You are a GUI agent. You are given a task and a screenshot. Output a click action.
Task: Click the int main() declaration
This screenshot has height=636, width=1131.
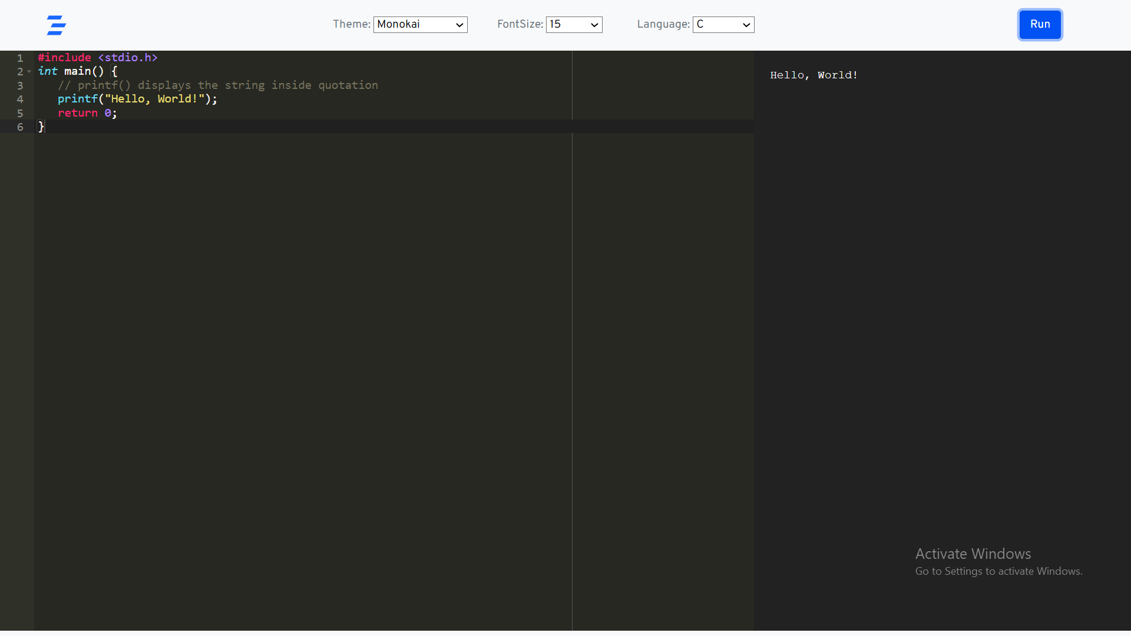tap(78, 71)
